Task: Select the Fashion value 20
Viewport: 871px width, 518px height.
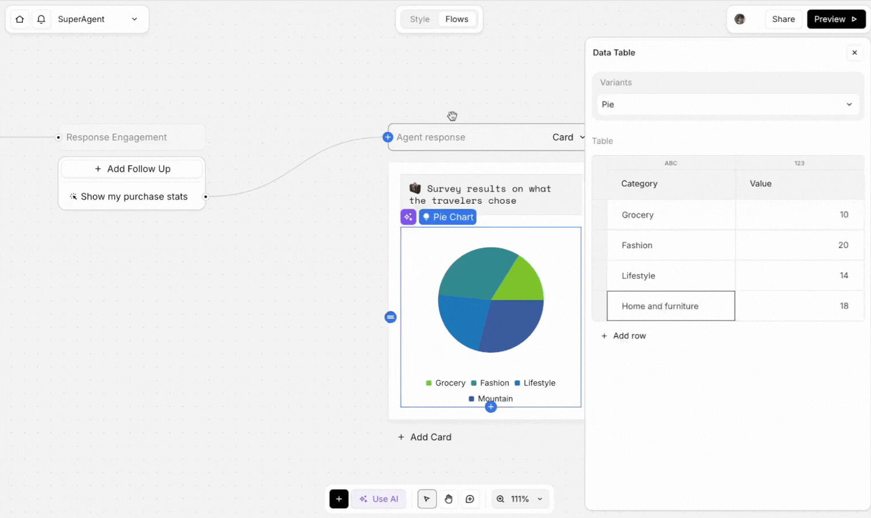Action: click(x=800, y=245)
